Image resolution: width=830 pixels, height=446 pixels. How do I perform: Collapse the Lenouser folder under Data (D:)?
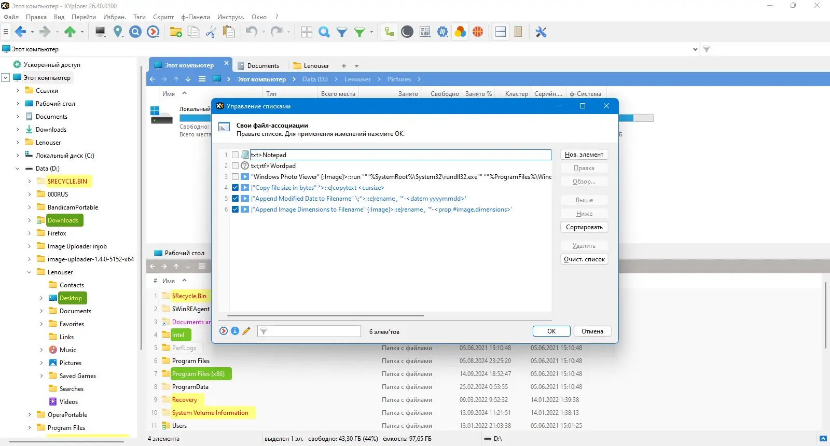(x=29, y=272)
